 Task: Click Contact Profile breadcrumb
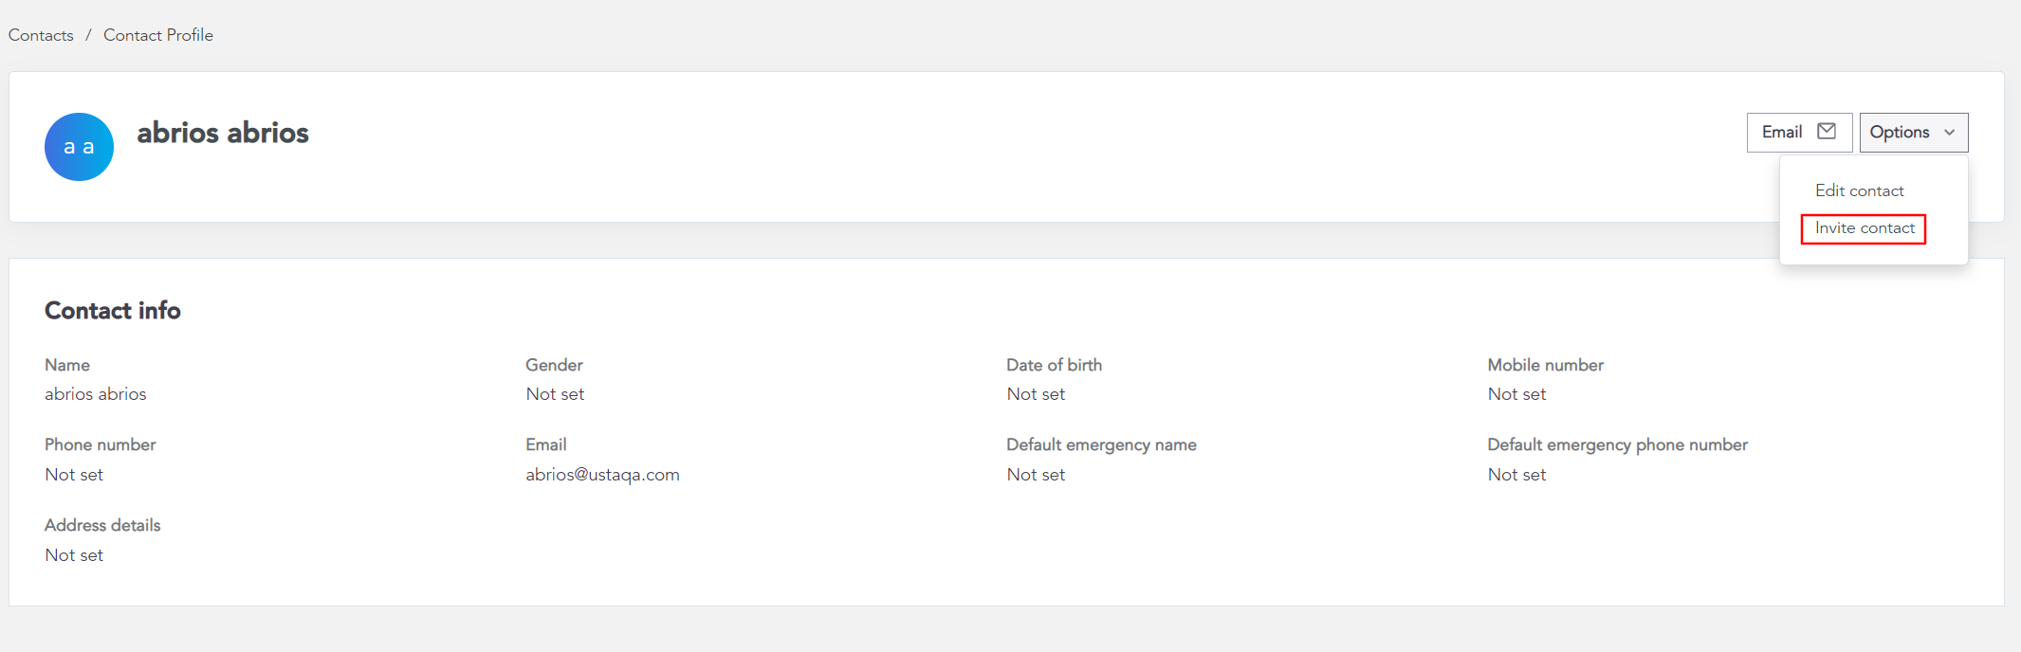158,35
